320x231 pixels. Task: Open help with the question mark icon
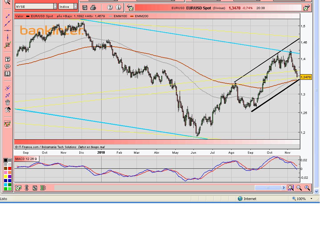click(x=110, y=8)
